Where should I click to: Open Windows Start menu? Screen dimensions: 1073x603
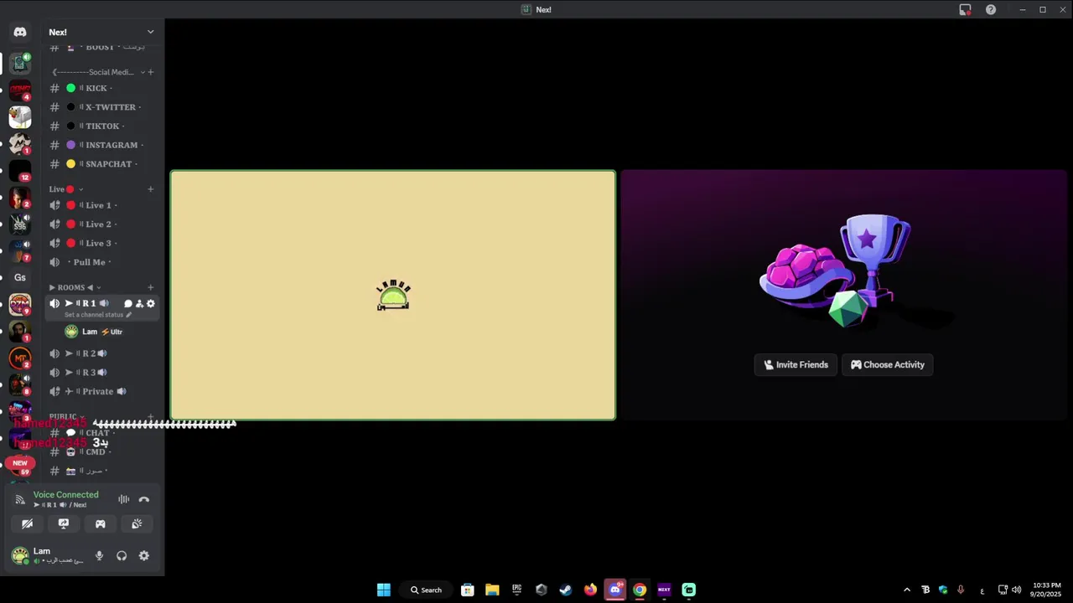coord(384,590)
